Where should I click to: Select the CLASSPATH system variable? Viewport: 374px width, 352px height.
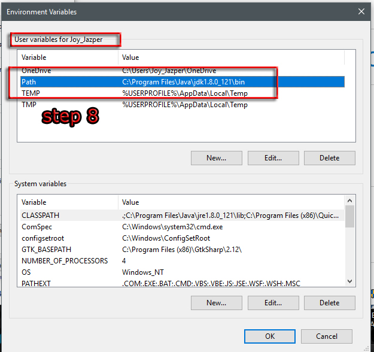tap(183, 216)
